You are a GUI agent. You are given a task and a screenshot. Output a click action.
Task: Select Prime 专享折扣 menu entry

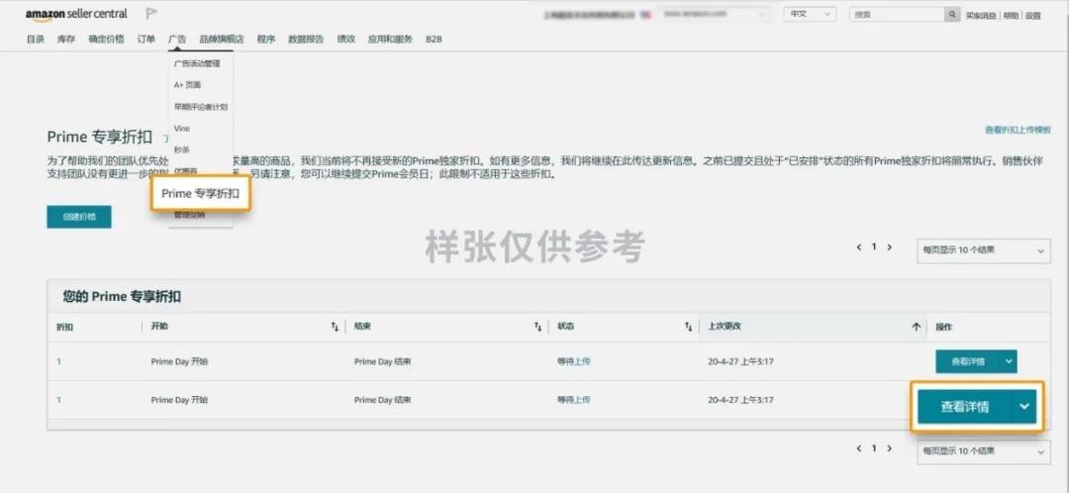pyautogui.click(x=200, y=194)
